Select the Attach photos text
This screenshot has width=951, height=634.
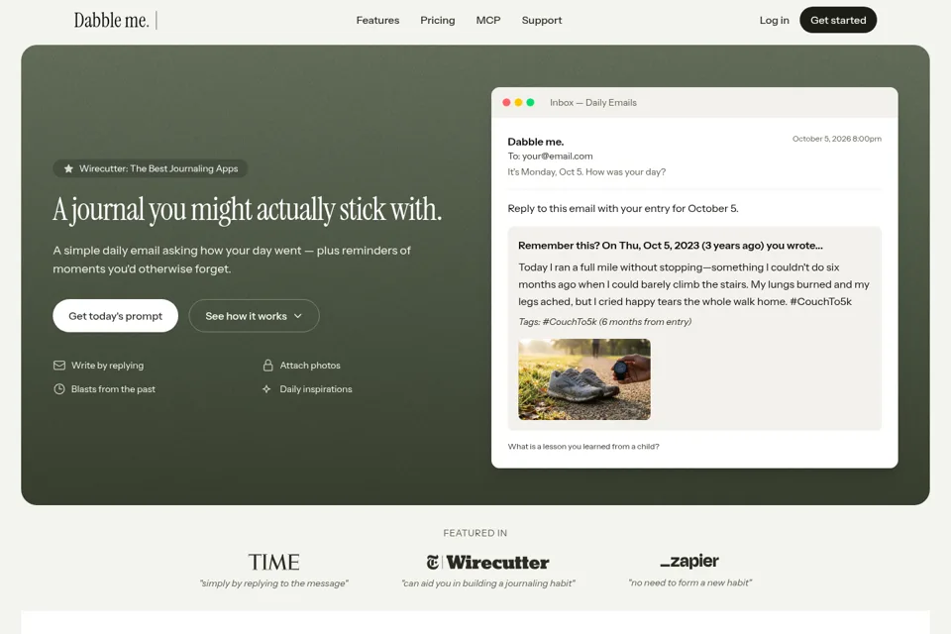(310, 366)
